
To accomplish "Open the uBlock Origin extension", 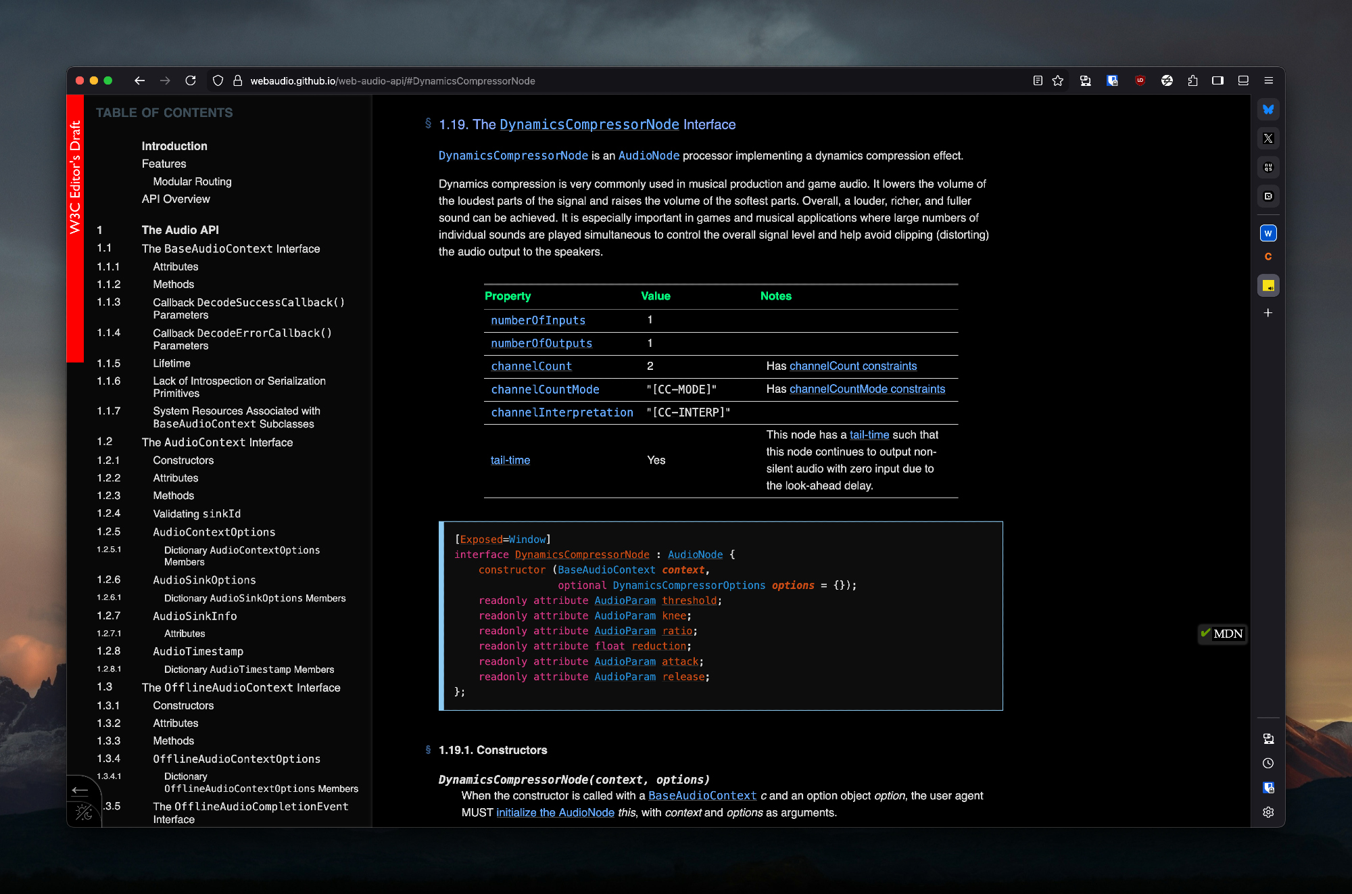I will point(1140,80).
